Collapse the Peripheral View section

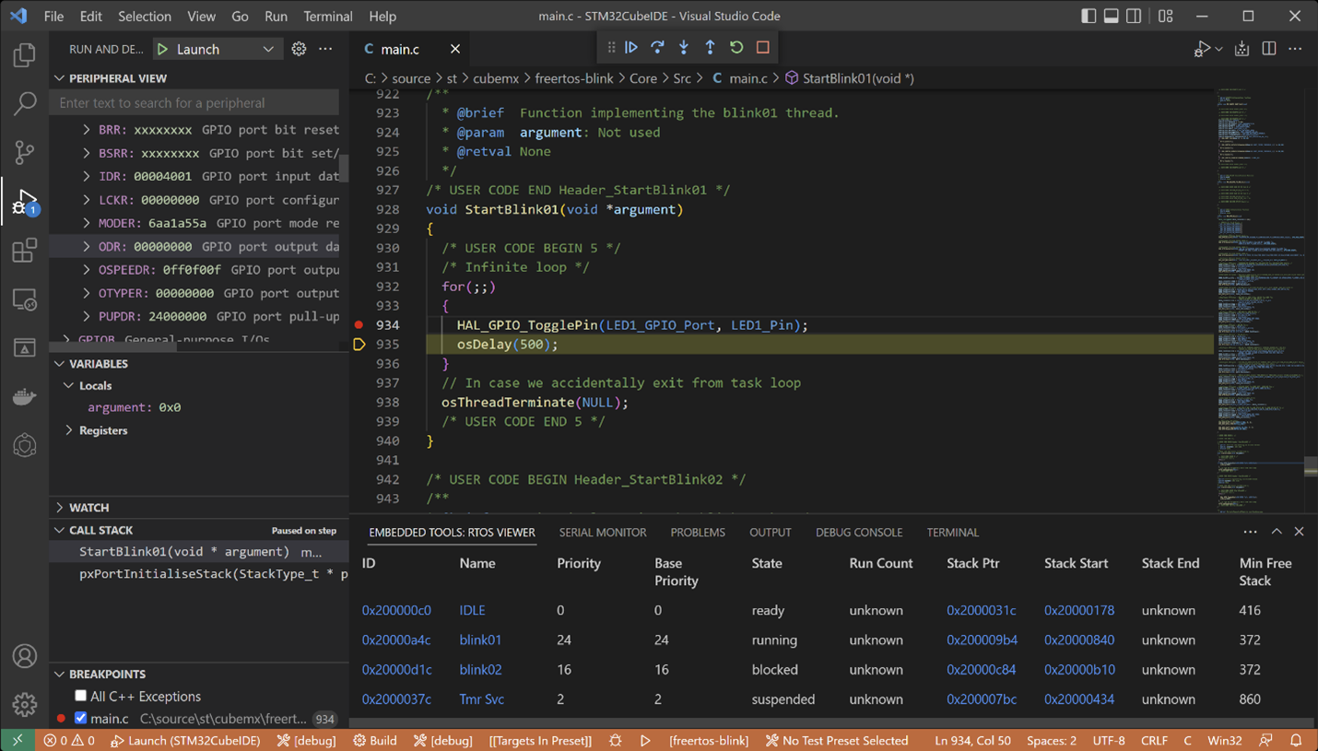click(x=117, y=78)
